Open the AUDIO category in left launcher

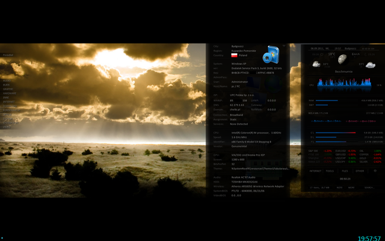(7, 81)
